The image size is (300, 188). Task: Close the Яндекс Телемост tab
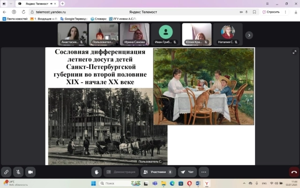55,4
